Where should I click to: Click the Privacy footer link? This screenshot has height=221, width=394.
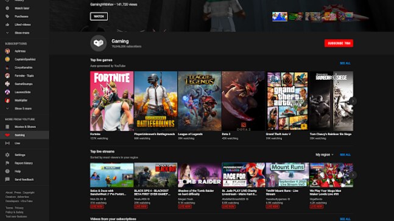point(19,208)
